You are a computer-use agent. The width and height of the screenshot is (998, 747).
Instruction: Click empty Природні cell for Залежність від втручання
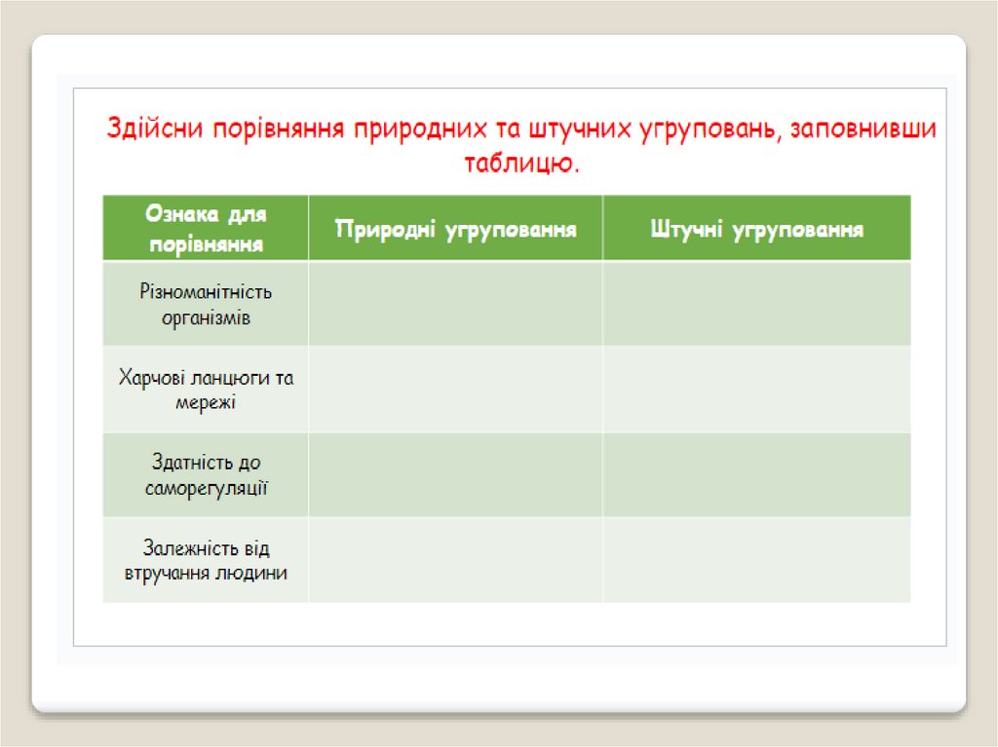click(456, 559)
